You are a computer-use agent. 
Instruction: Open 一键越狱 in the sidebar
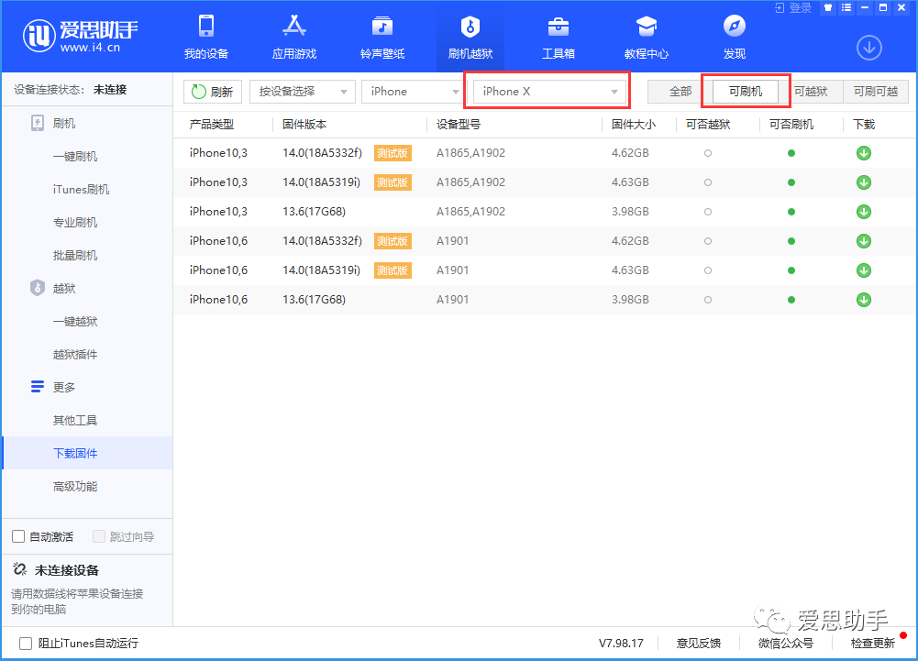75,322
